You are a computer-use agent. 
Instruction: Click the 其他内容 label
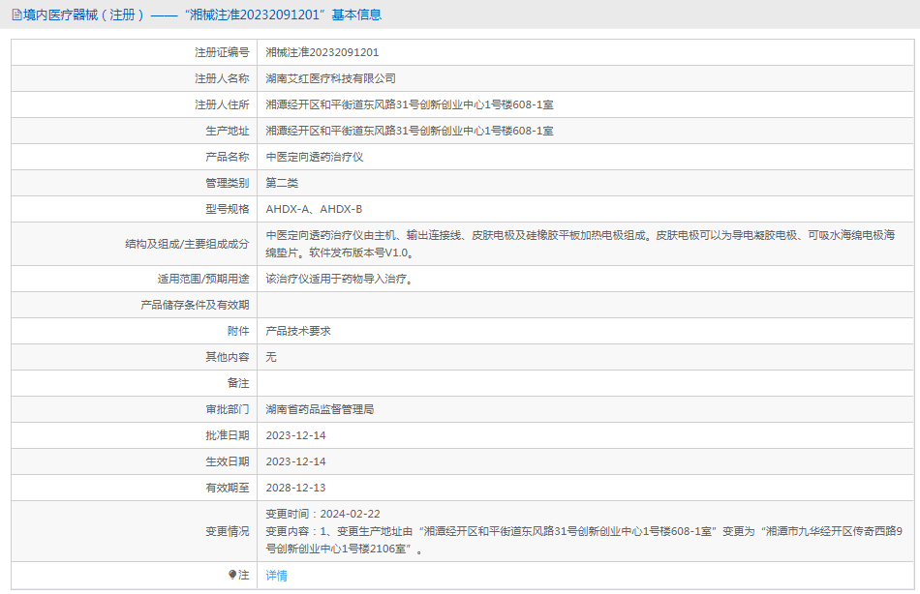pyautogui.click(x=227, y=357)
